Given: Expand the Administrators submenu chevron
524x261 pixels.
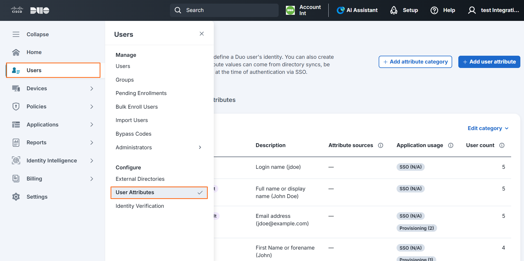Looking at the screenshot, I should (200, 147).
